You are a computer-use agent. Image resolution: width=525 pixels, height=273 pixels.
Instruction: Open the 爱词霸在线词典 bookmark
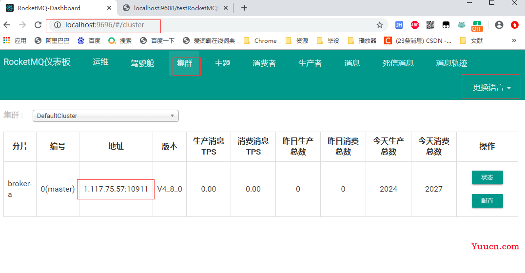click(x=209, y=40)
